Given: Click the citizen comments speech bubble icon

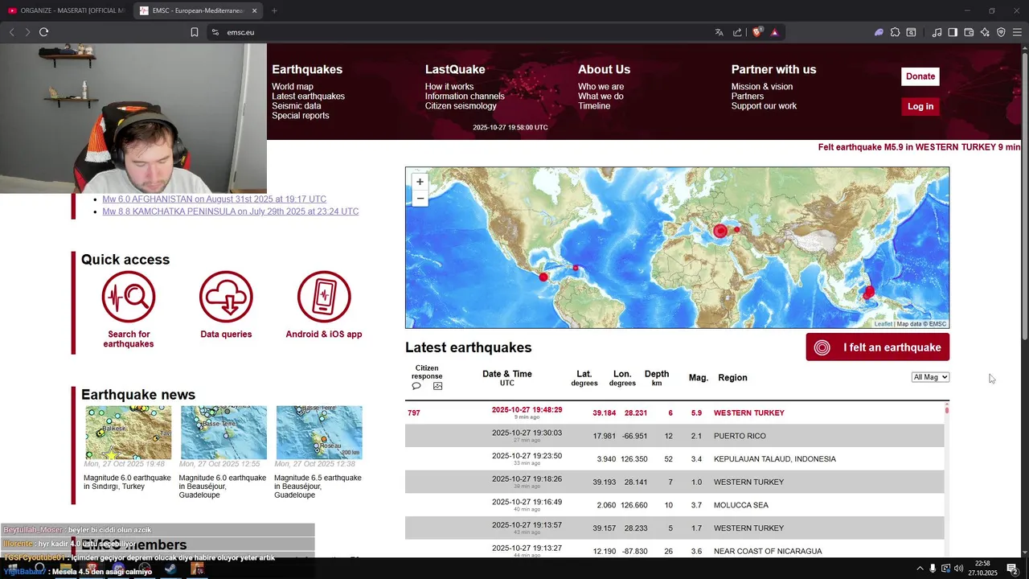Looking at the screenshot, I should (416, 386).
